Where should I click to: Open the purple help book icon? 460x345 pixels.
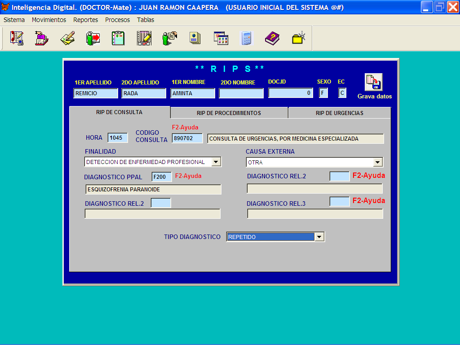click(x=272, y=38)
